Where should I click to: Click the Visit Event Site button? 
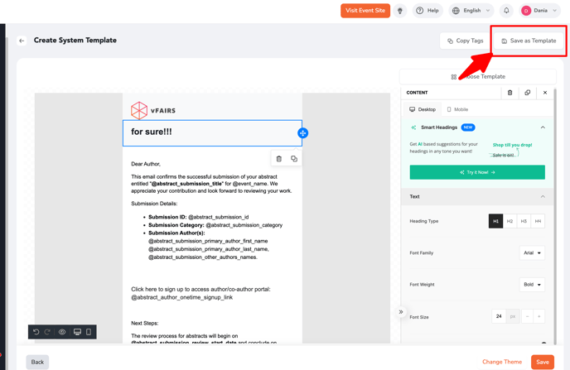(365, 11)
